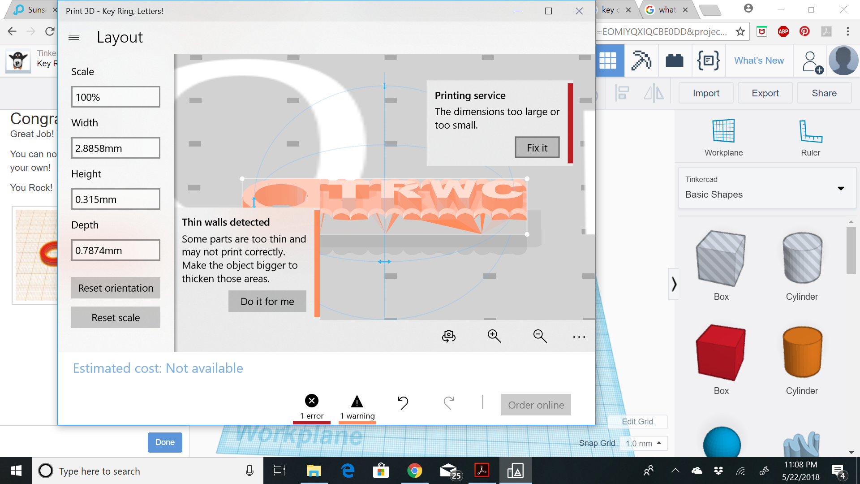The image size is (860, 484).
Task: Select the Ruler tool
Action: (810, 138)
